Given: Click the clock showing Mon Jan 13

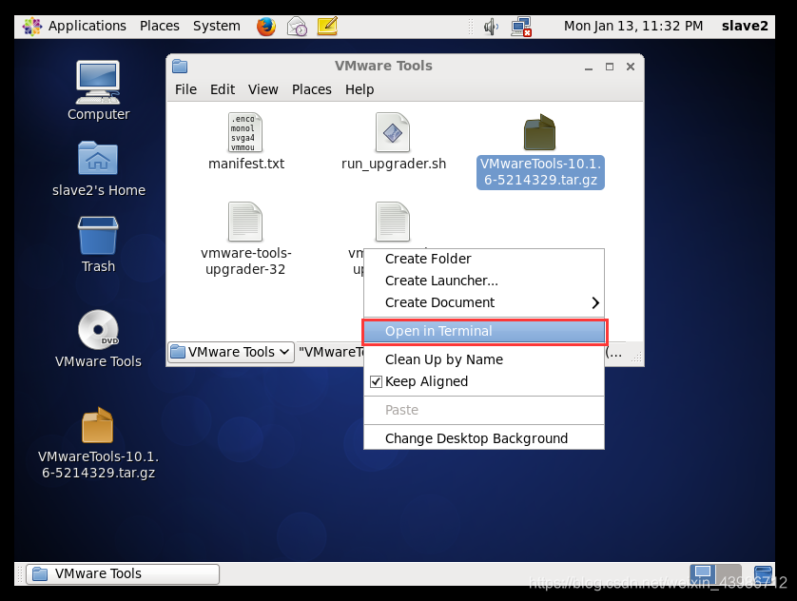Looking at the screenshot, I should pos(633,27).
